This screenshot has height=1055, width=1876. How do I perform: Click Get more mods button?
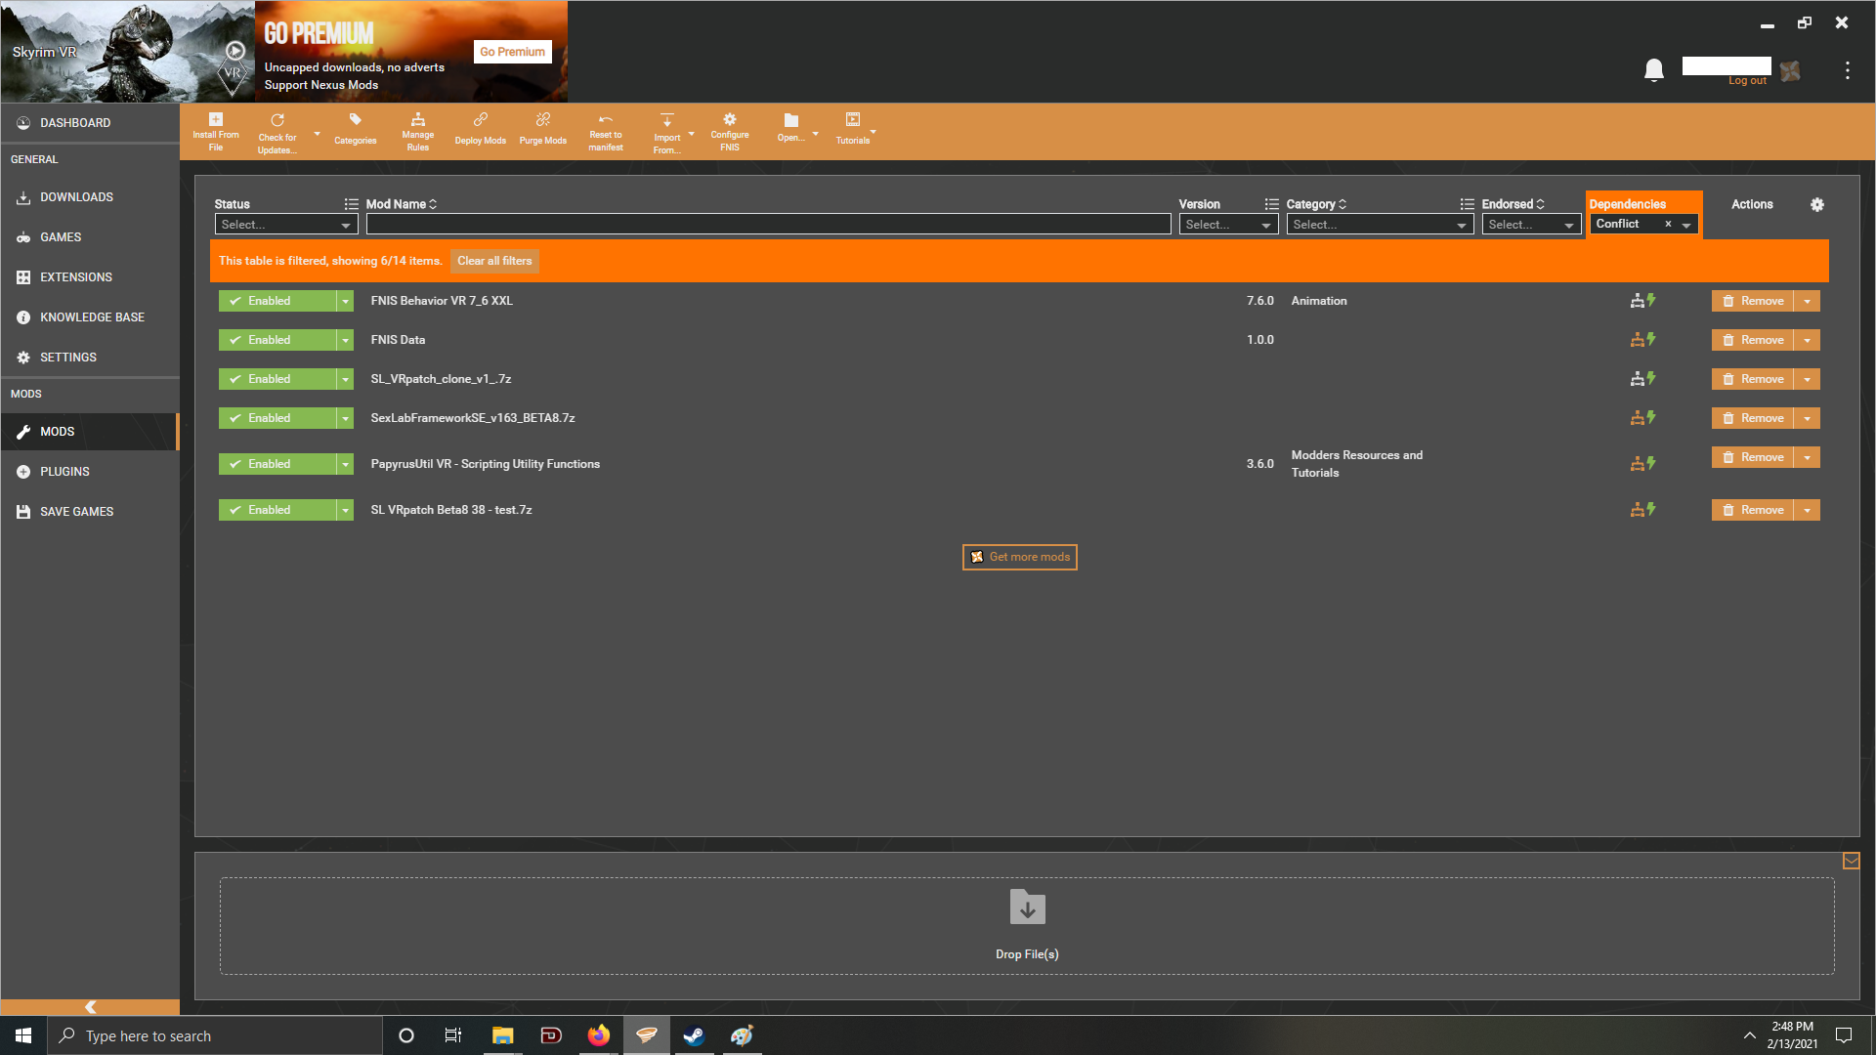[x=1019, y=557]
